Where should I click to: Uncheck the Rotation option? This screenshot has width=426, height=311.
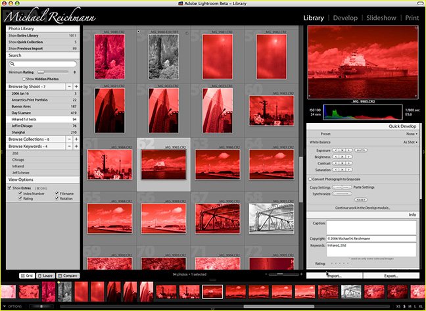pos(57,199)
